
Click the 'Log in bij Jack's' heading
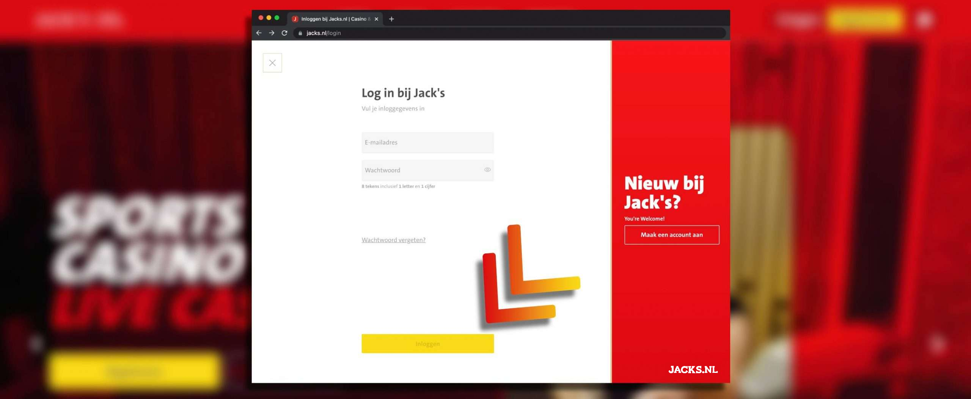pyautogui.click(x=403, y=93)
